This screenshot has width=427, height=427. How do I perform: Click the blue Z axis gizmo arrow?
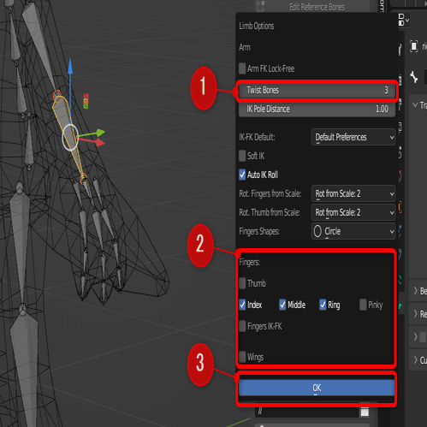70,66
